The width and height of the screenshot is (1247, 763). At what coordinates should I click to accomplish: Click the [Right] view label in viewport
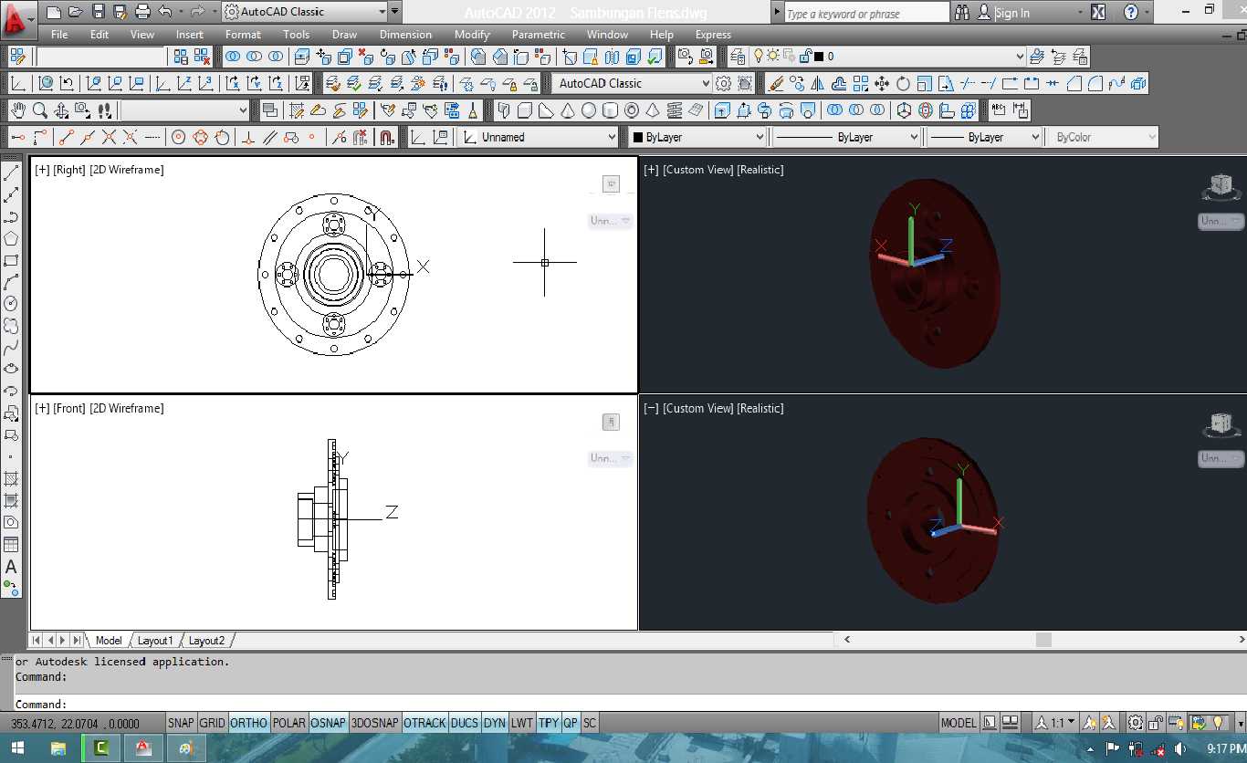click(69, 170)
